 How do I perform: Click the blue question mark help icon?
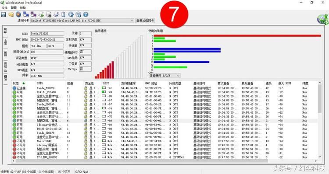pos(86,14)
